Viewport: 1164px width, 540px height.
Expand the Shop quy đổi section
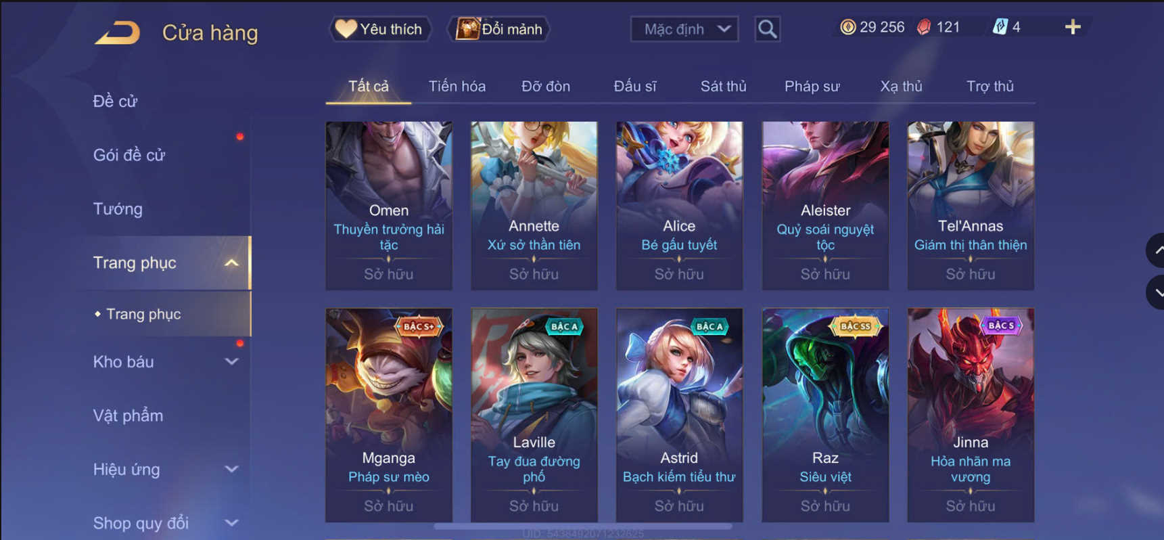click(231, 522)
